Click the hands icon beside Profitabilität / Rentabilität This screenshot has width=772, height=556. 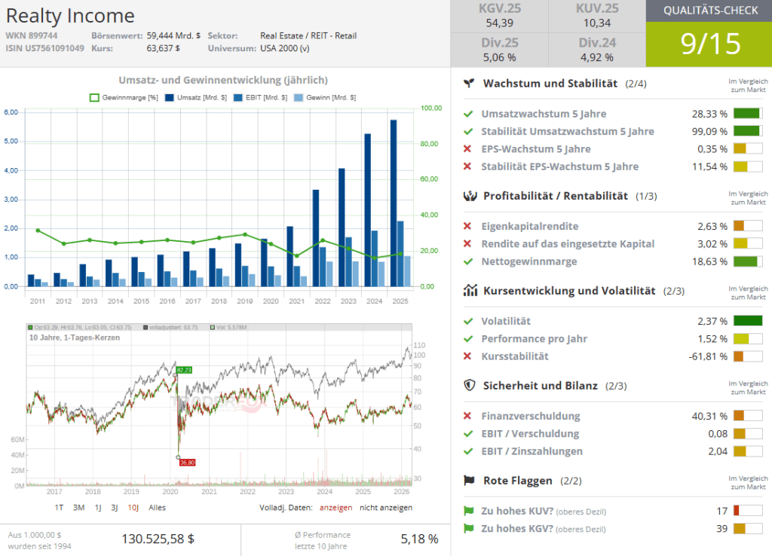click(x=469, y=196)
